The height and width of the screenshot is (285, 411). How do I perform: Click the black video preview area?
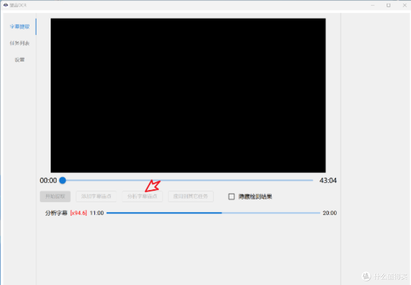(x=188, y=96)
